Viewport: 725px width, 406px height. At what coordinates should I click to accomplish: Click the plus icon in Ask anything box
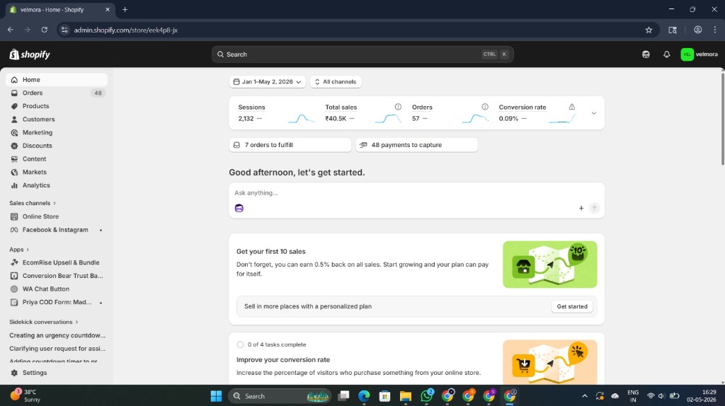(581, 209)
